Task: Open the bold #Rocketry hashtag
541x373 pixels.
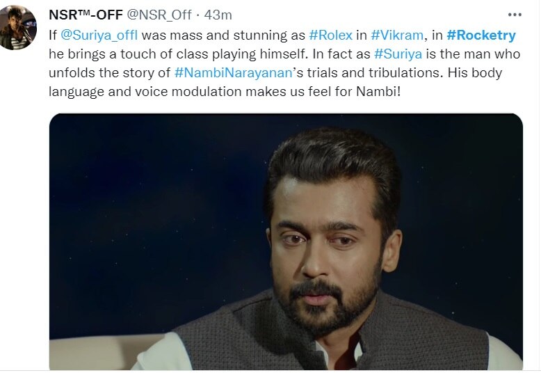Action: click(x=482, y=34)
